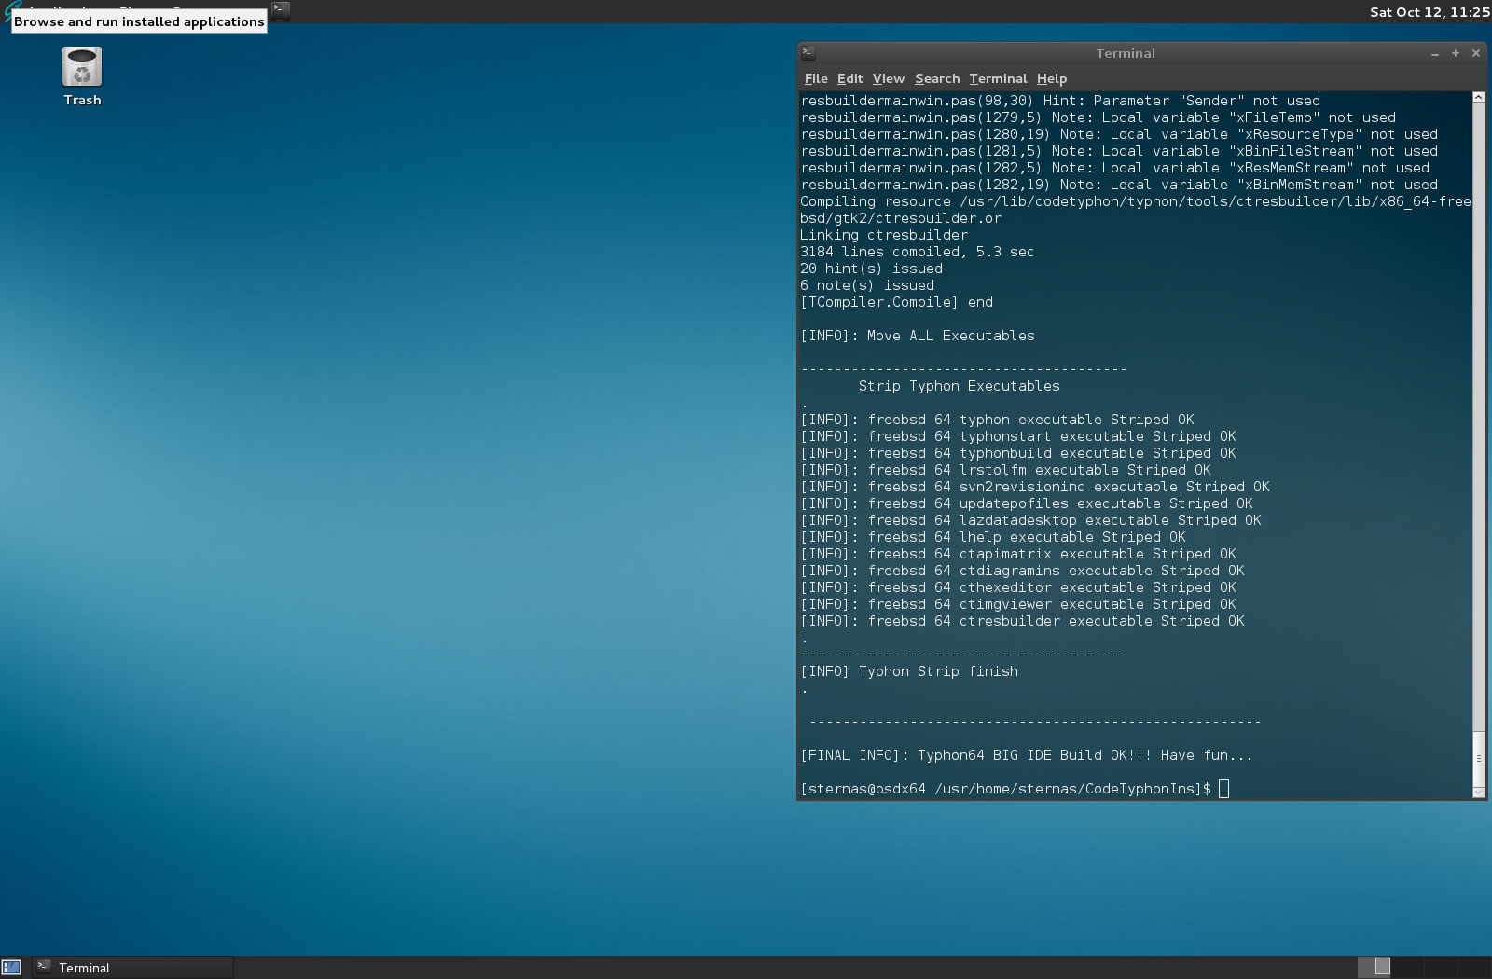Open the Terminal menu in the menu bar

coord(998,78)
